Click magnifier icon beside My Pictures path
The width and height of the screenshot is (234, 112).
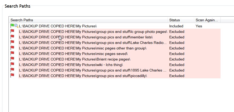click(16, 26)
